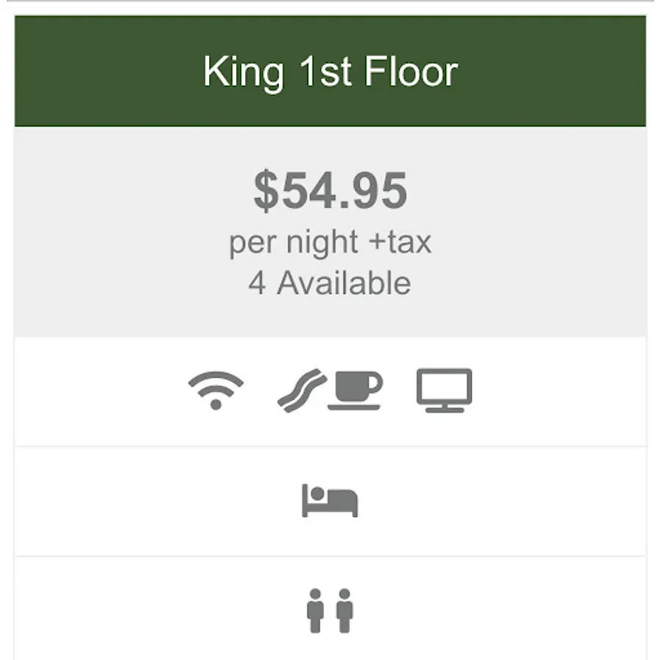Click the left person occupancy icon
This screenshot has height=660, width=660.
[x=315, y=611]
